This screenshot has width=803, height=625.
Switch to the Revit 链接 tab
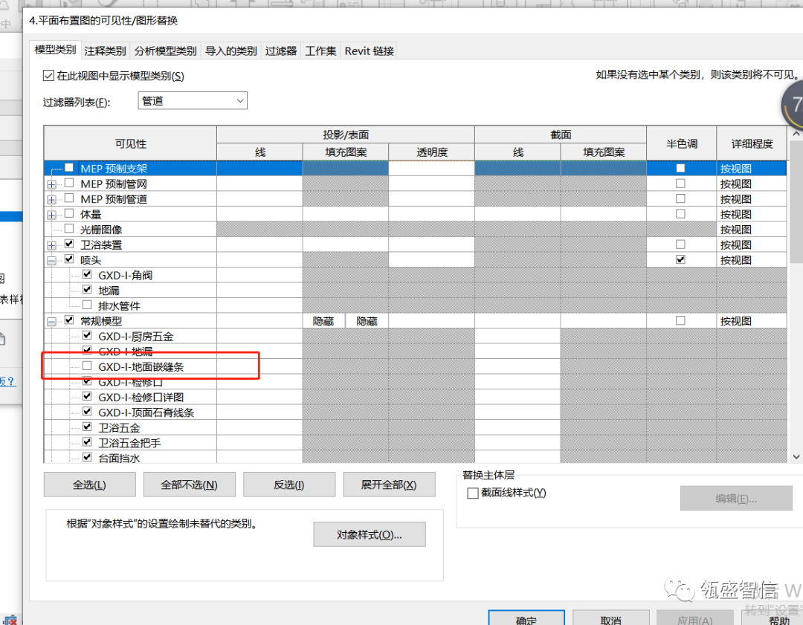pos(370,51)
